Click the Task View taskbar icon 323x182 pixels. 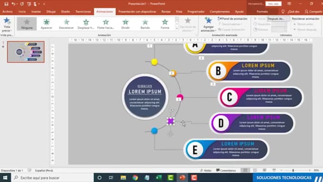[111, 178]
